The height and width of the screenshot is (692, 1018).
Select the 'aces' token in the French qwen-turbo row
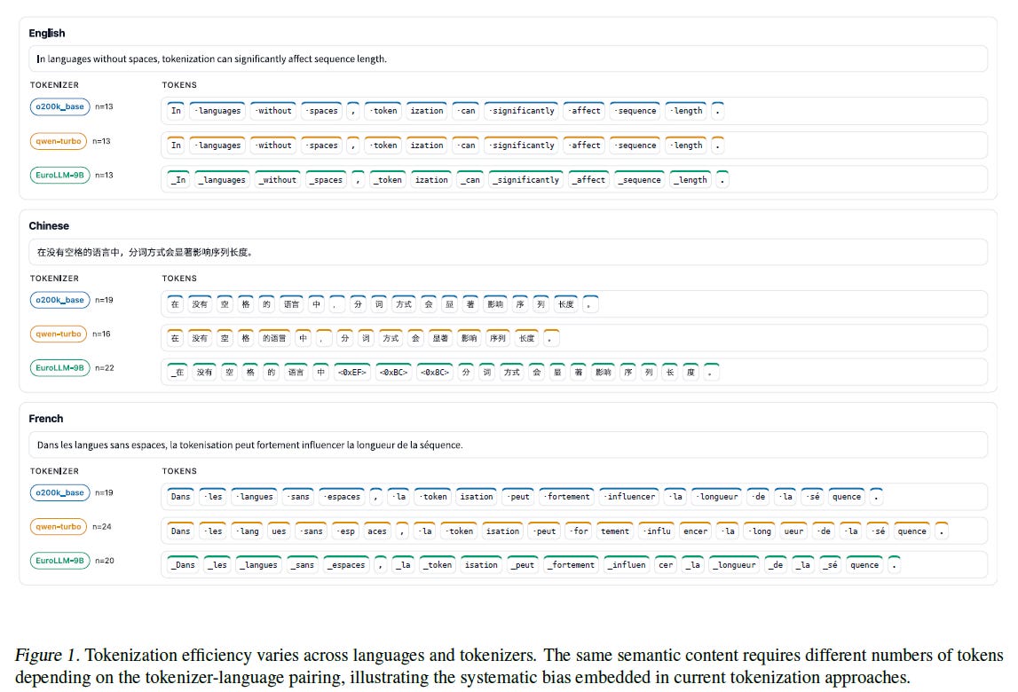click(x=376, y=531)
